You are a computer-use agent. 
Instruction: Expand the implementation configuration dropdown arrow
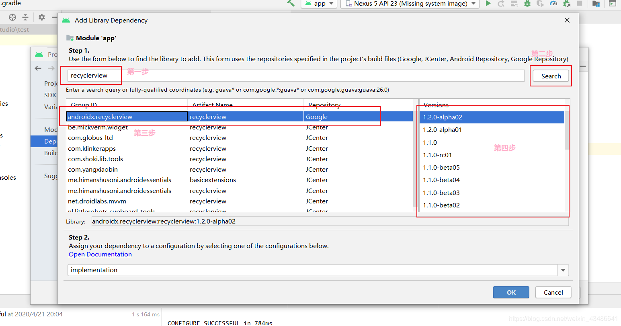563,270
